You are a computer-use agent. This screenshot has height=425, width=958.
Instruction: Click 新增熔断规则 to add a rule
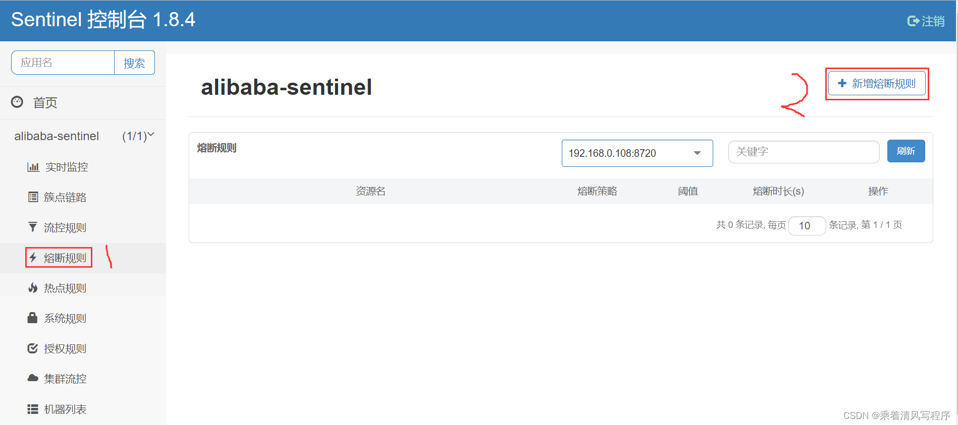coord(877,83)
